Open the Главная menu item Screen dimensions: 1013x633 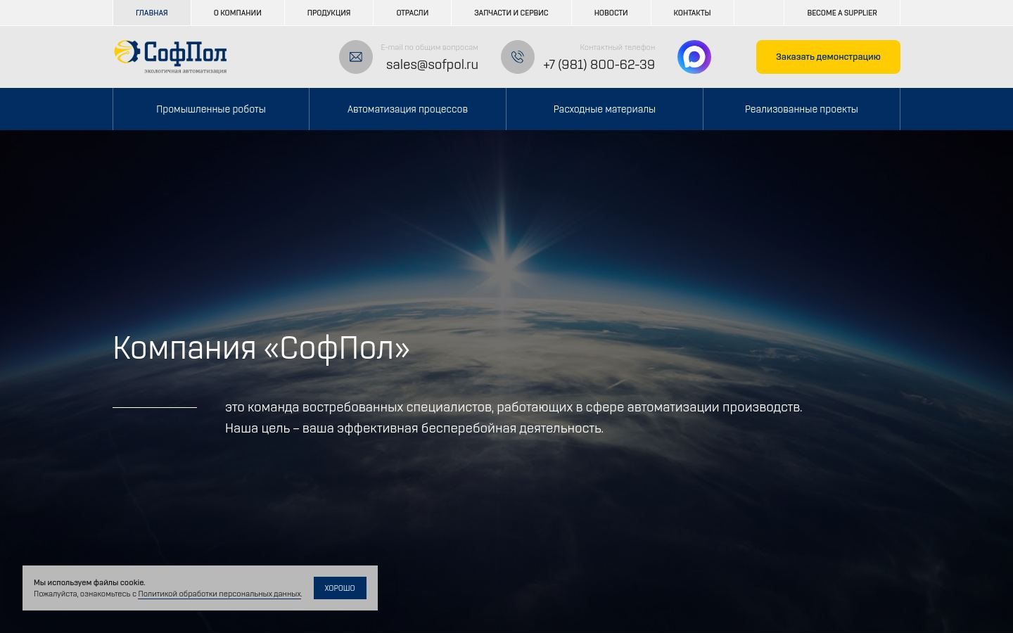[x=152, y=13]
